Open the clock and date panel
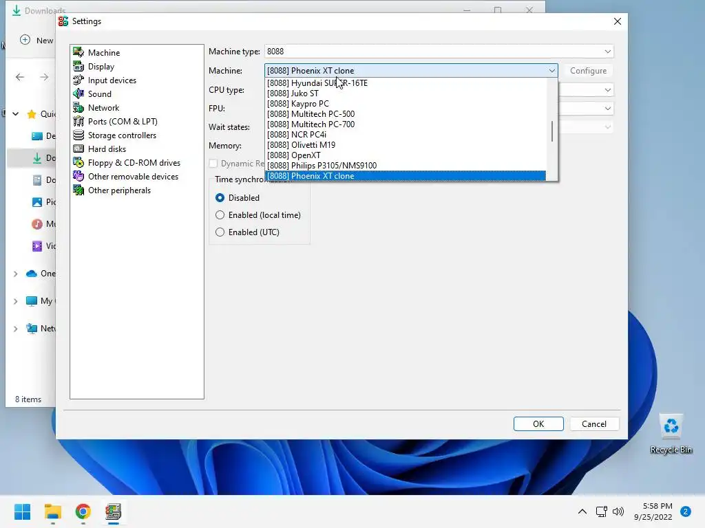 click(x=653, y=511)
